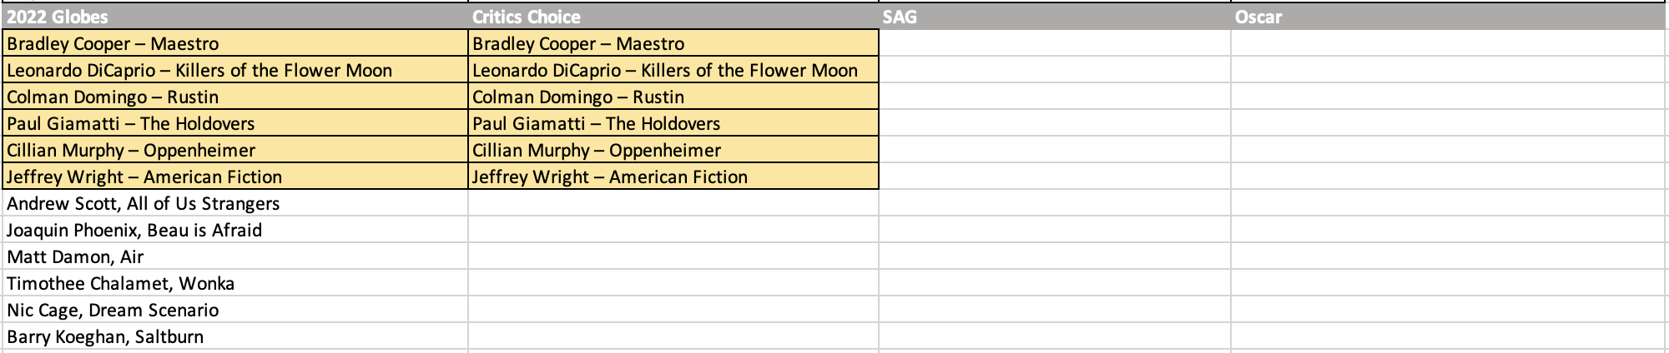Select Critics Choice cell for Cillian Murphy
Image resolution: width=1669 pixels, height=353 pixels.
pos(673,150)
